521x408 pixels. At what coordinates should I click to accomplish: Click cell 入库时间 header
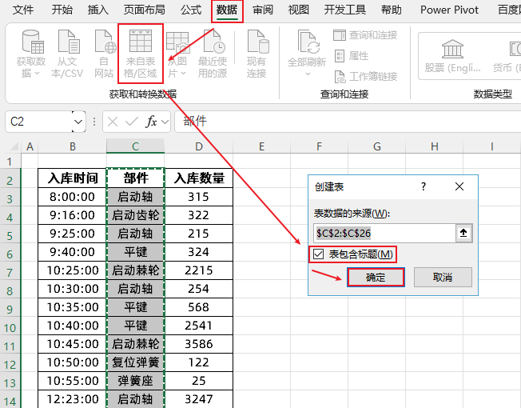tap(73, 178)
